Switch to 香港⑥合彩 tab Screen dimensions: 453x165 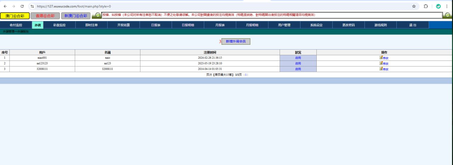[45, 16]
